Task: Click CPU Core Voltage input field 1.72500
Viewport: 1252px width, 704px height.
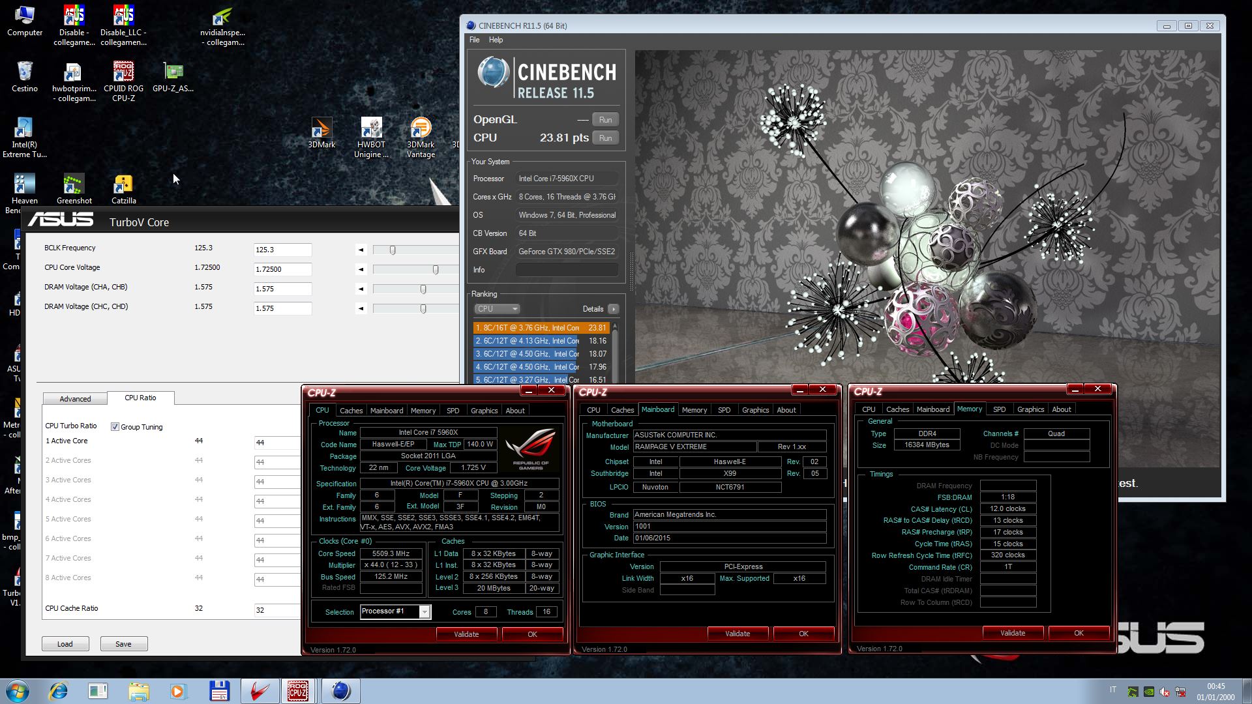Action: point(282,269)
